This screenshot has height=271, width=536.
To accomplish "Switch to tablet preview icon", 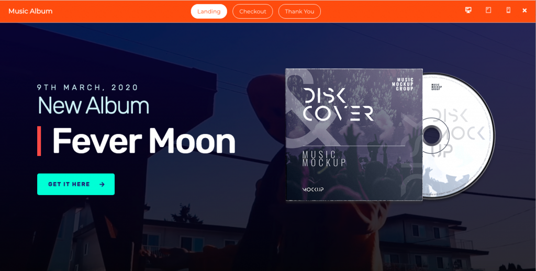I will tap(488, 10).
